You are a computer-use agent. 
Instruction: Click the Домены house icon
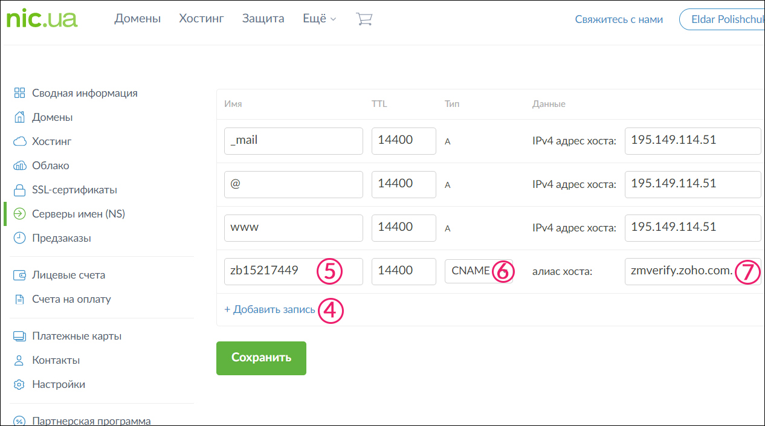[20, 117]
